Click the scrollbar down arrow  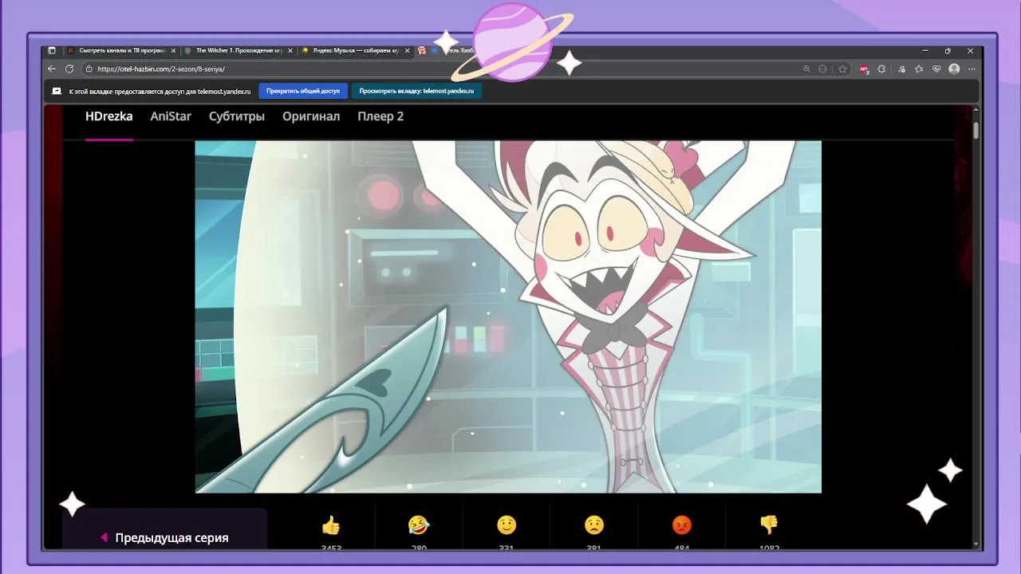click(x=976, y=544)
